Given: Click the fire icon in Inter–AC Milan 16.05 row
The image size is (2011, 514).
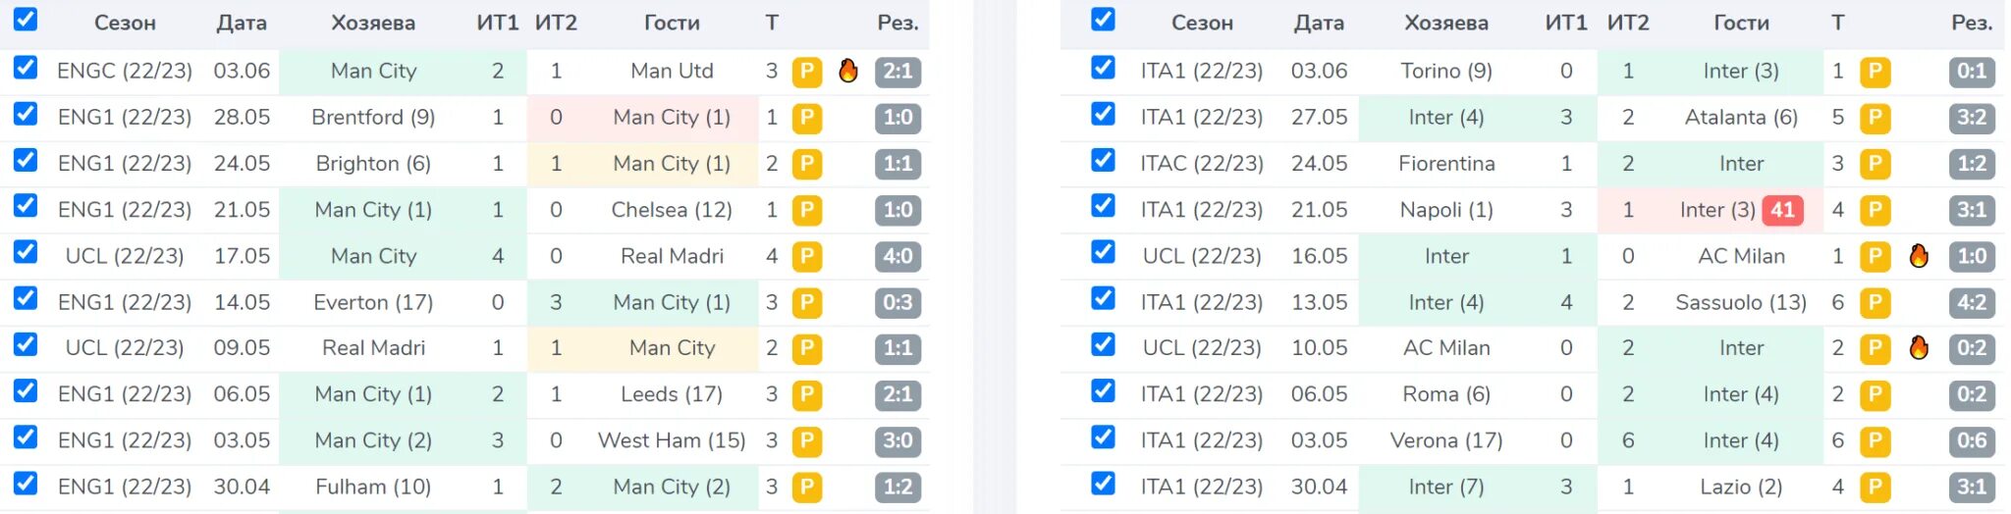Looking at the screenshot, I should (1919, 256).
